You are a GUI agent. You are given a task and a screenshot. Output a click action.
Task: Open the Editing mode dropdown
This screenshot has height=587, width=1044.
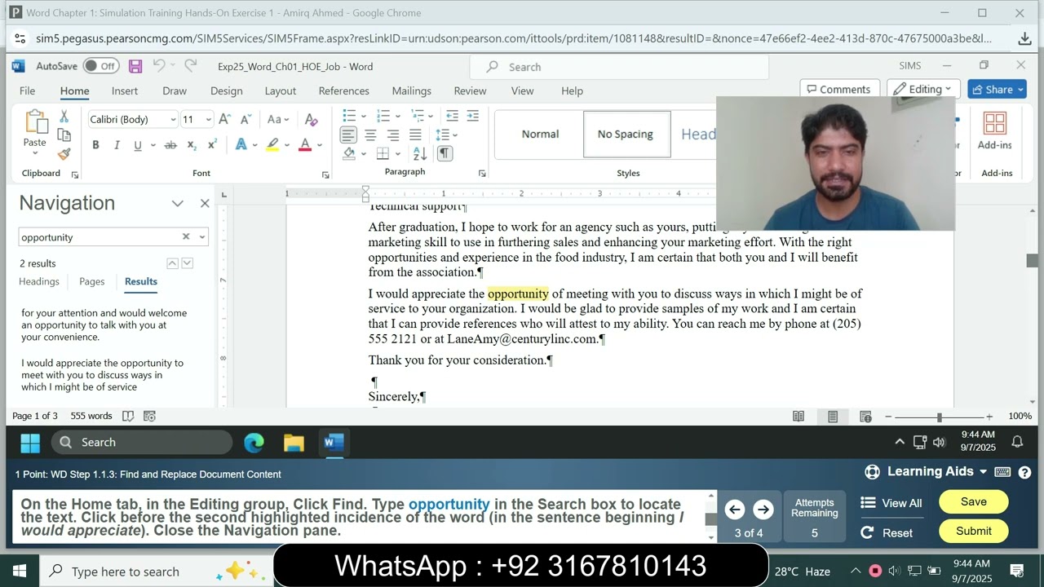923,89
